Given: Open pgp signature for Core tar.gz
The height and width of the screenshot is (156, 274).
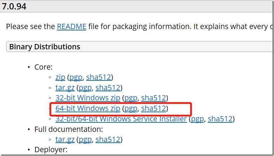Looking at the screenshot, I should (85, 88).
